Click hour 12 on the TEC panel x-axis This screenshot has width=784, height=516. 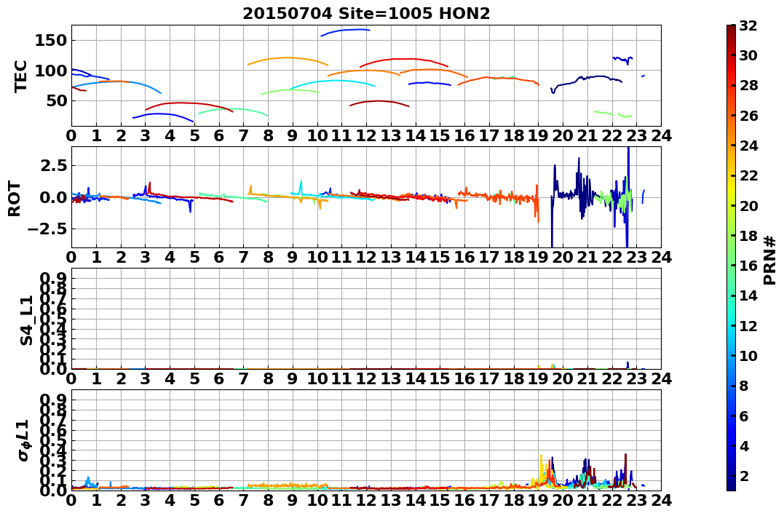[366, 136]
